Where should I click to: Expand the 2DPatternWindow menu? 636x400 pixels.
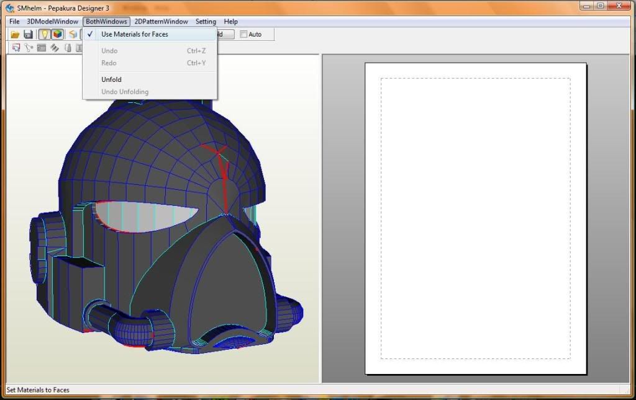tap(161, 22)
